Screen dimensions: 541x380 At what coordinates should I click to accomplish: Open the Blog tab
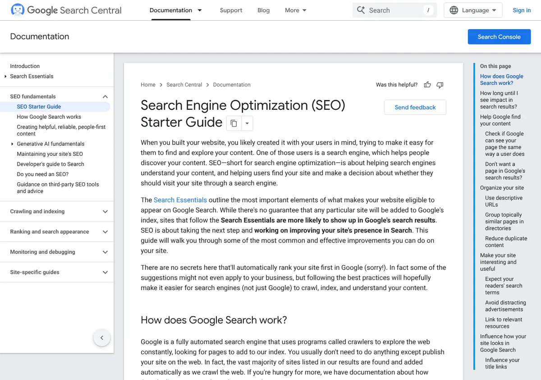click(x=263, y=10)
